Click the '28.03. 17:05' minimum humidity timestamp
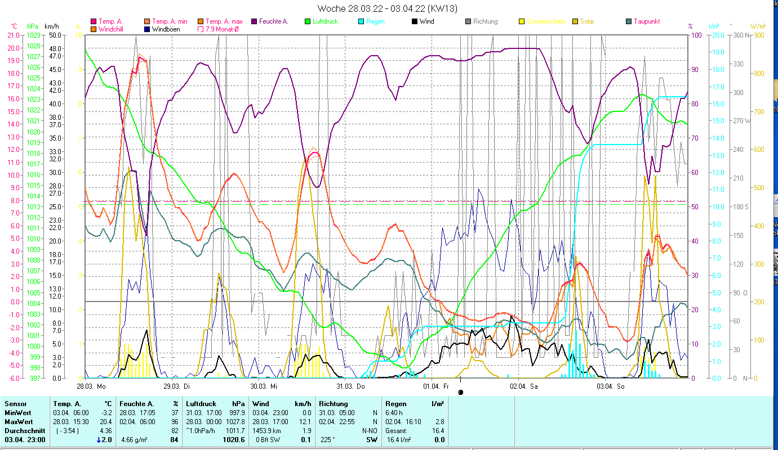Screen dimensions: 778x450 138,412
